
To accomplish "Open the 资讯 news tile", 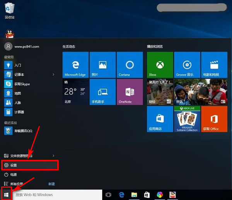I will pos(201,92).
